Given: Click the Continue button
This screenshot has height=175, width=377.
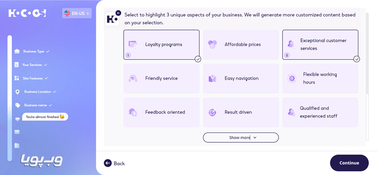Looking at the screenshot, I should (349, 163).
